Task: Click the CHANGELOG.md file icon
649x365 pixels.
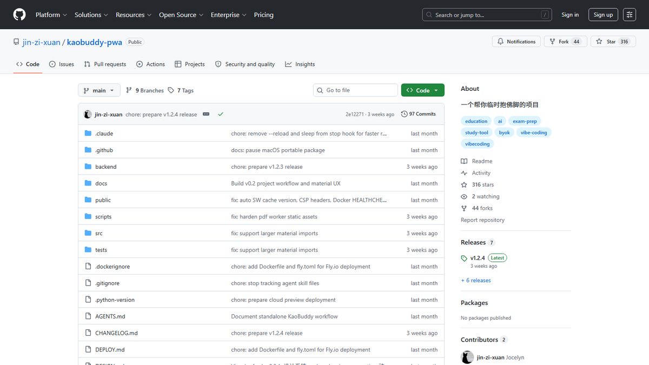Action: pyautogui.click(x=88, y=333)
